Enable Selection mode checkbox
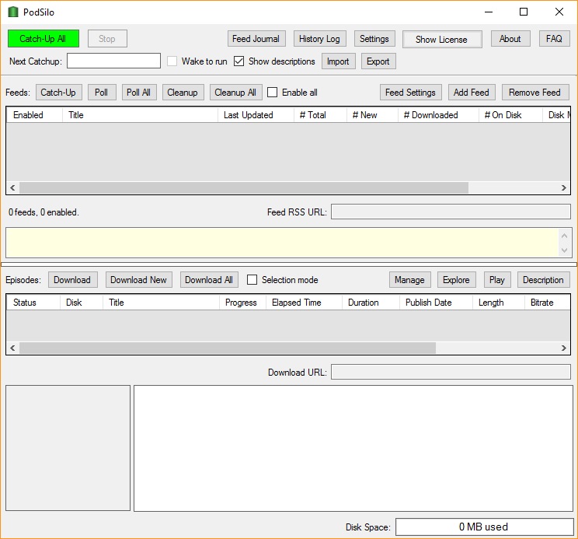The image size is (578, 539). point(252,280)
